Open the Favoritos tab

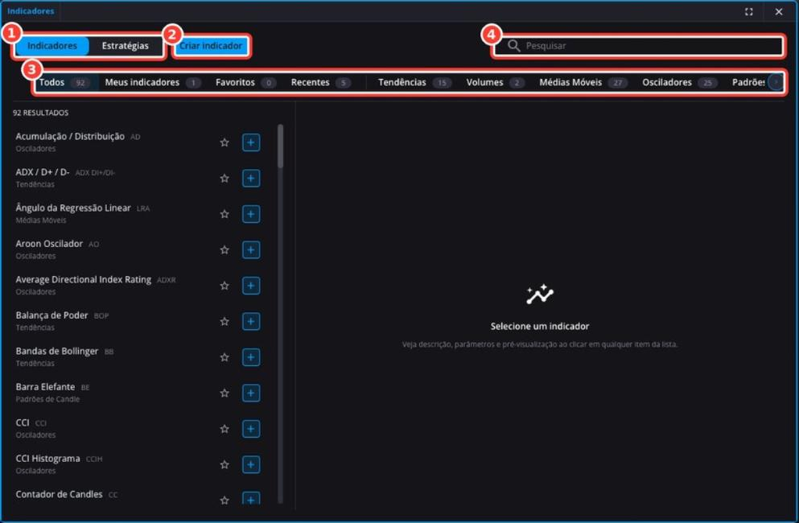coord(245,83)
